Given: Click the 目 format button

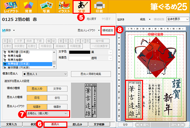Looking at the screenshot, I should point(5,41).
